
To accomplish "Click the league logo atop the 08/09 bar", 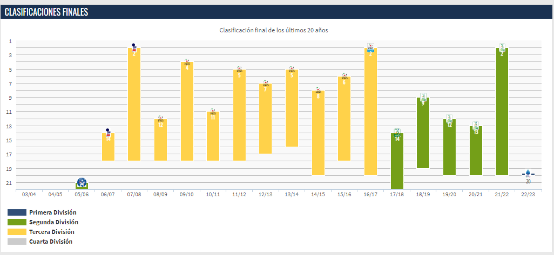I will tap(160, 119).
